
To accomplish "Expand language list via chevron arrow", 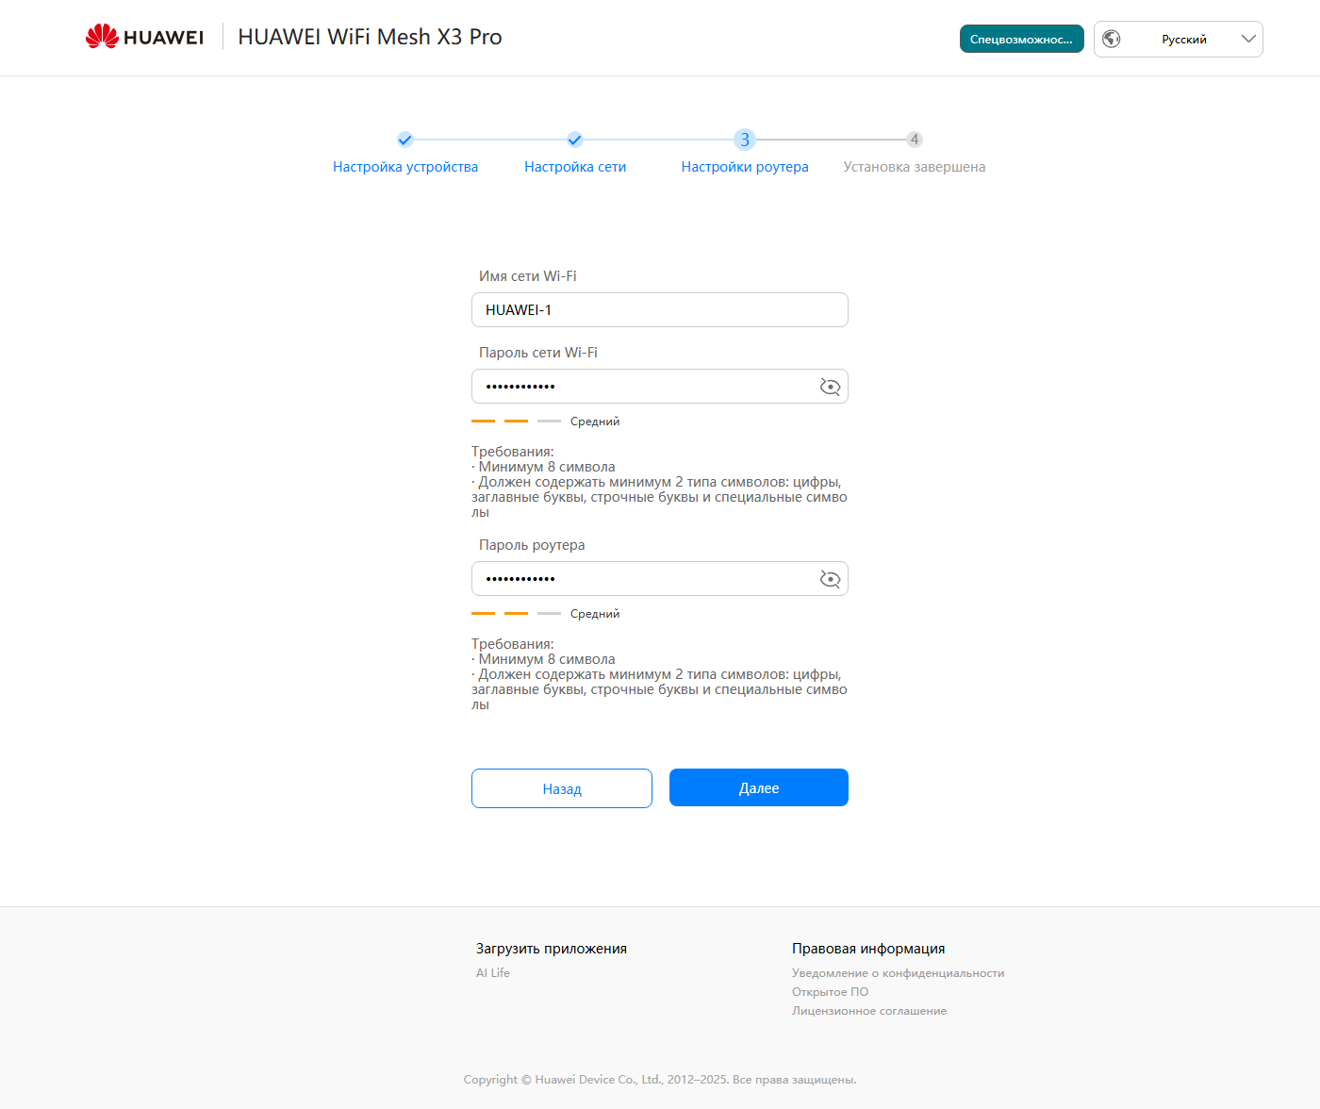I will [x=1248, y=39].
